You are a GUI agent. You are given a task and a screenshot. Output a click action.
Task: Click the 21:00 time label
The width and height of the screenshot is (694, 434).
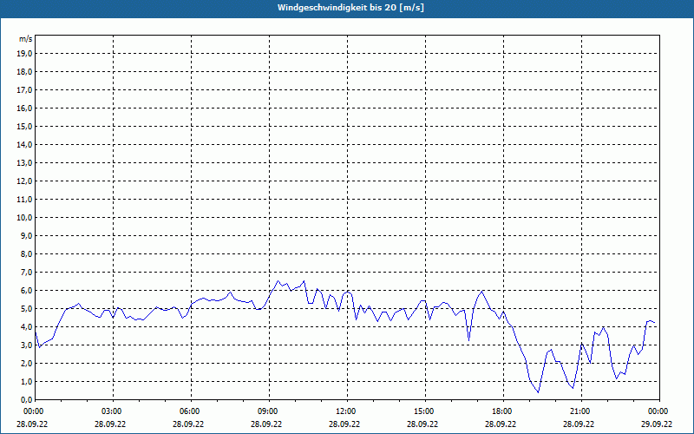[x=581, y=411]
